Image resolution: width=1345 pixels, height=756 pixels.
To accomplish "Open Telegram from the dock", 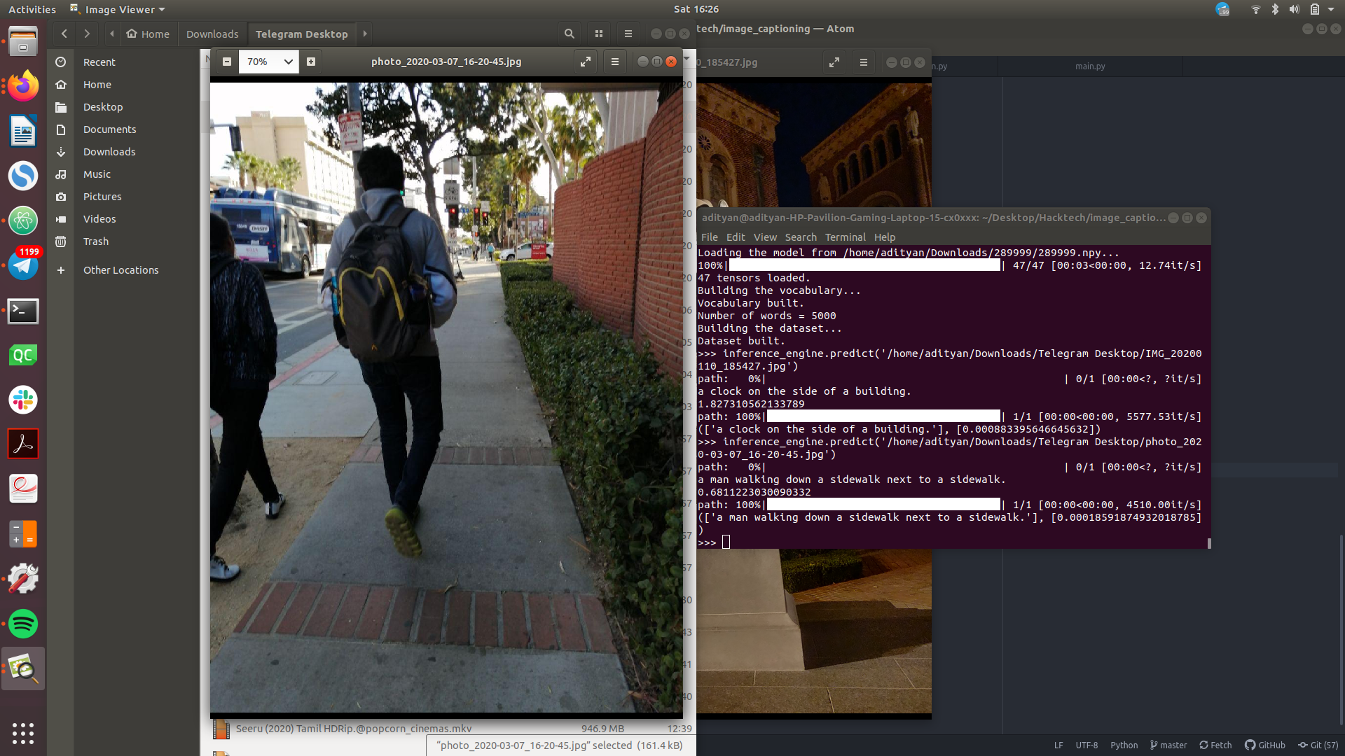I will point(23,266).
